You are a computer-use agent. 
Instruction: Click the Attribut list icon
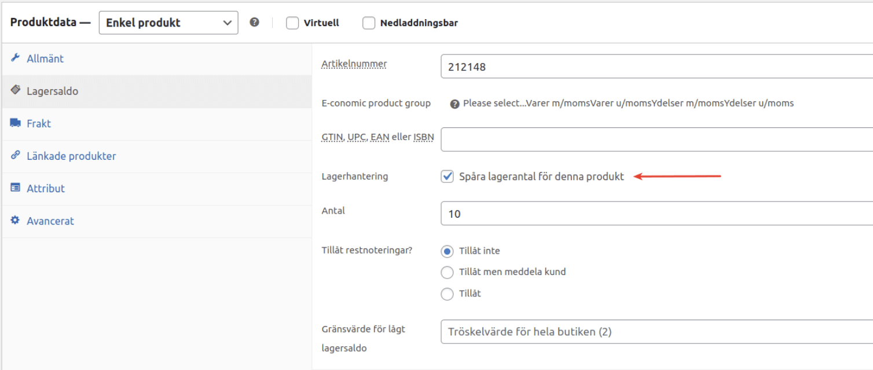16,188
